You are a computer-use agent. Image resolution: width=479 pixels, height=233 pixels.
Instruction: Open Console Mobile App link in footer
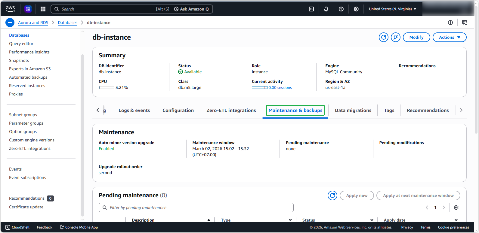click(x=79, y=227)
